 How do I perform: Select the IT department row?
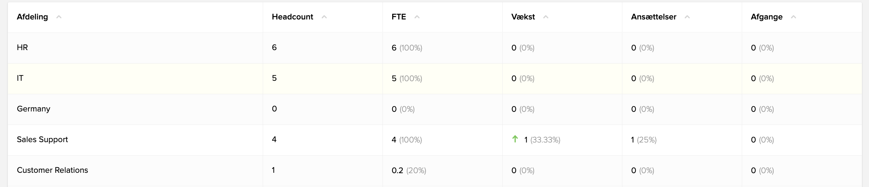coord(434,79)
